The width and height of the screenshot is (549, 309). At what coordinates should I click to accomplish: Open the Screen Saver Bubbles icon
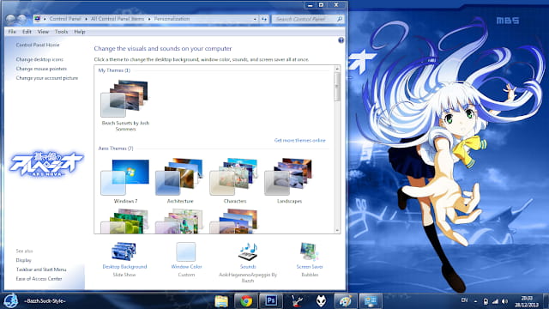click(x=310, y=251)
